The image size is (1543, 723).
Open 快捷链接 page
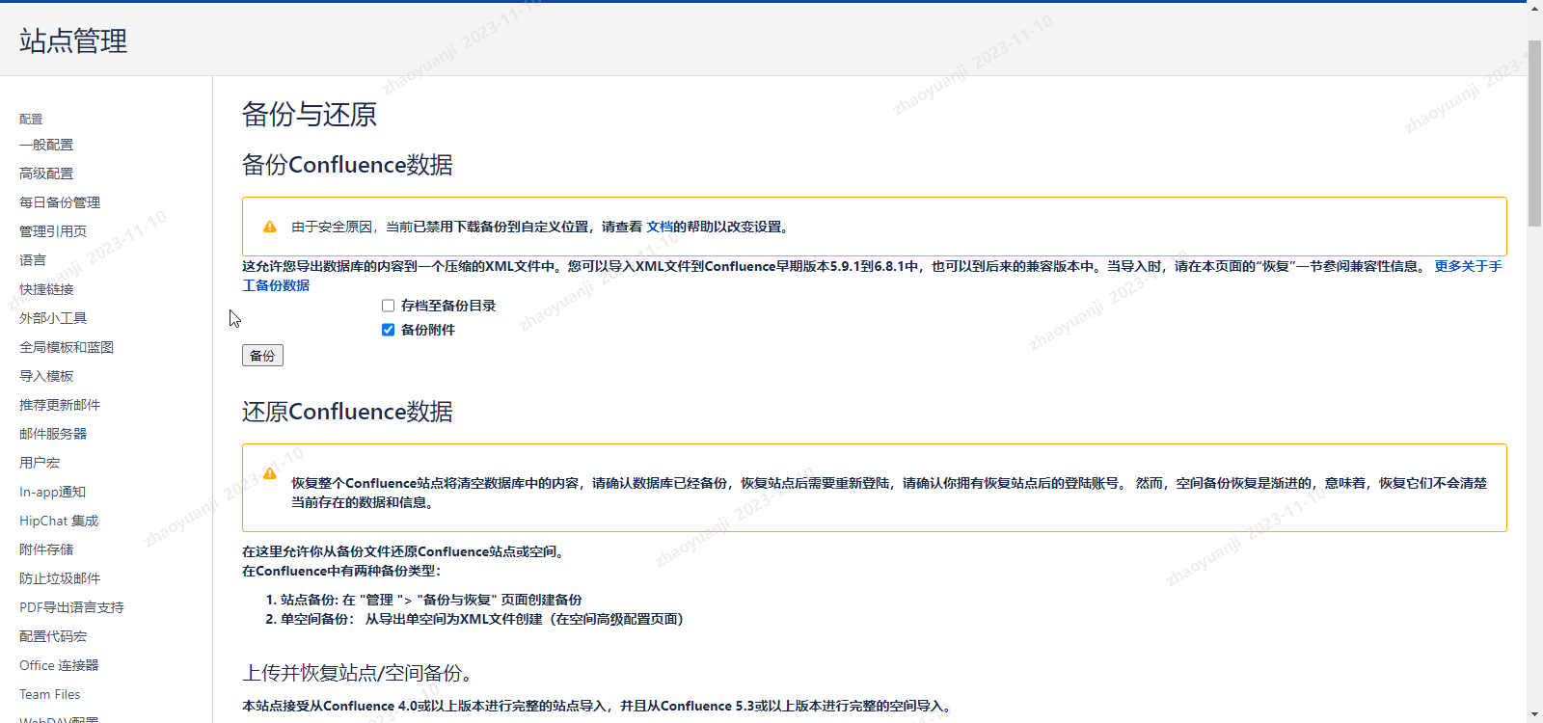[x=46, y=289]
